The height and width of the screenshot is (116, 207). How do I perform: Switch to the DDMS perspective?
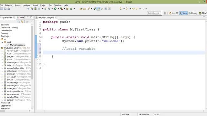[x=203, y=13]
